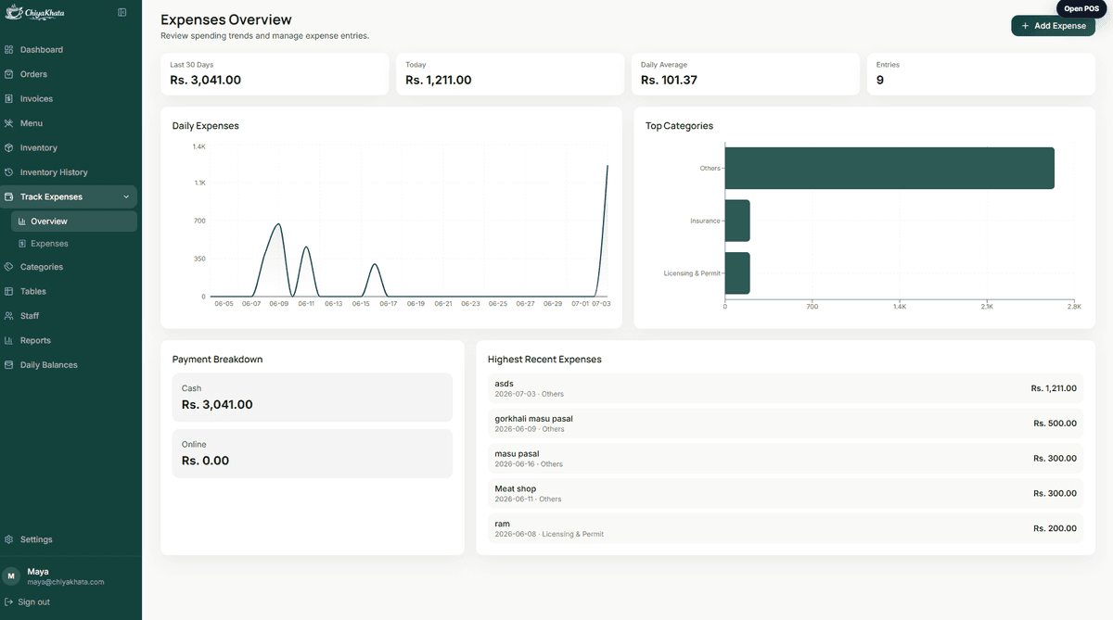Click the Invoices icon in sidebar
This screenshot has height=620, width=1113.
pyautogui.click(x=9, y=98)
